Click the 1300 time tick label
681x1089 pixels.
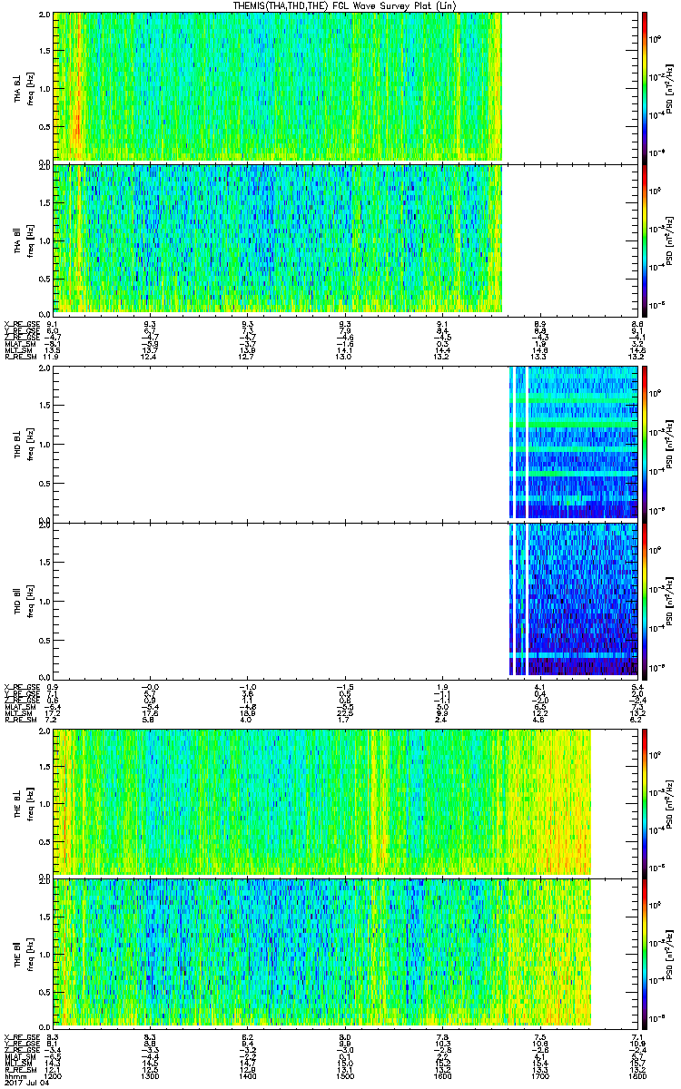[151, 1076]
